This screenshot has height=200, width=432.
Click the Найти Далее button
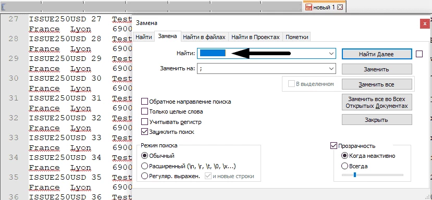coord(377,54)
